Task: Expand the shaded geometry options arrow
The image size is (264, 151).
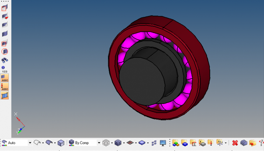Action: tap(55, 143)
